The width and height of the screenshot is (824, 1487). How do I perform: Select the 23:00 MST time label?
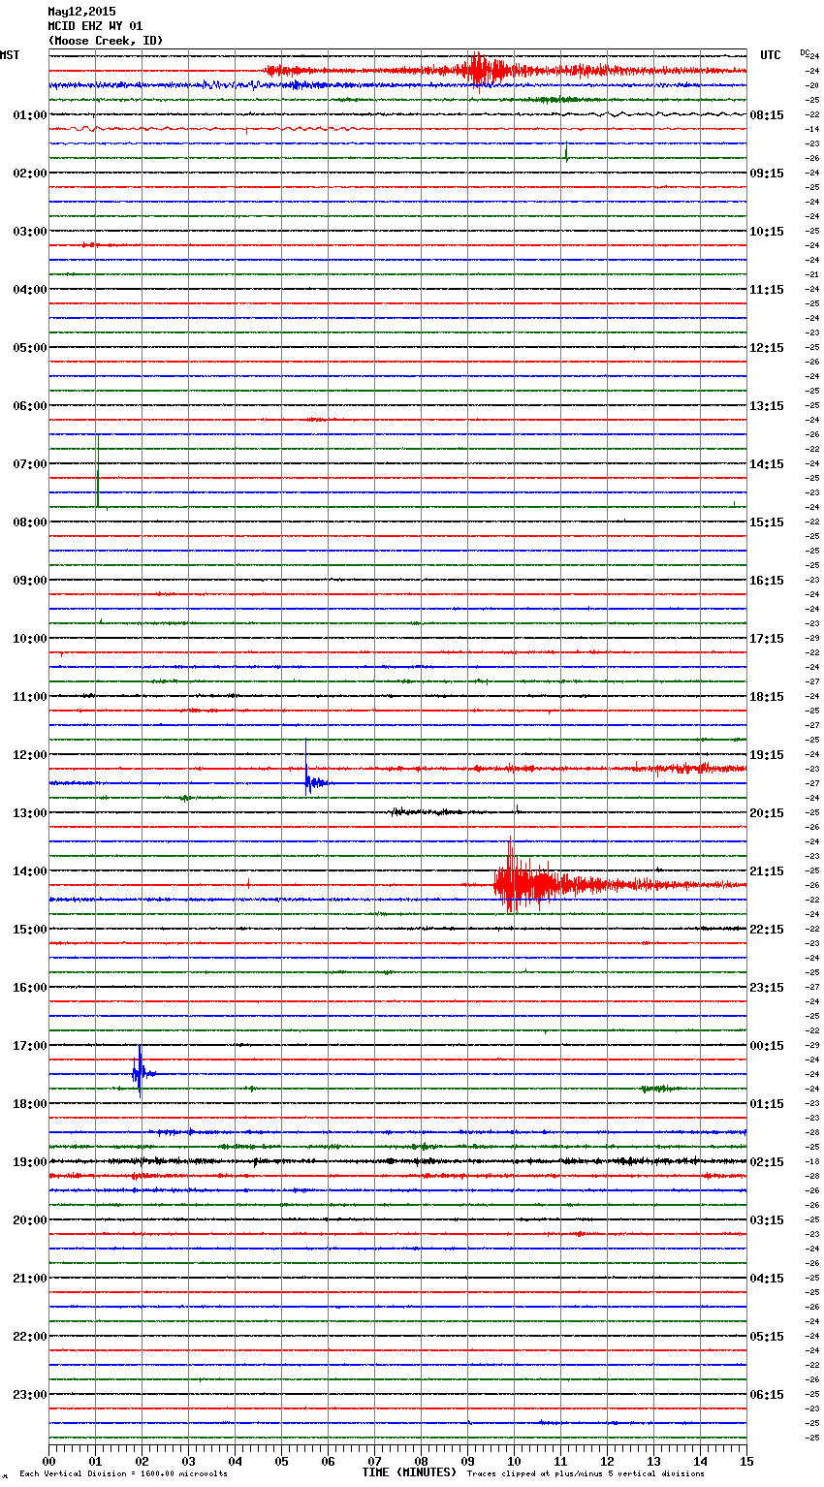pyautogui.click(x=30, y=1395)
